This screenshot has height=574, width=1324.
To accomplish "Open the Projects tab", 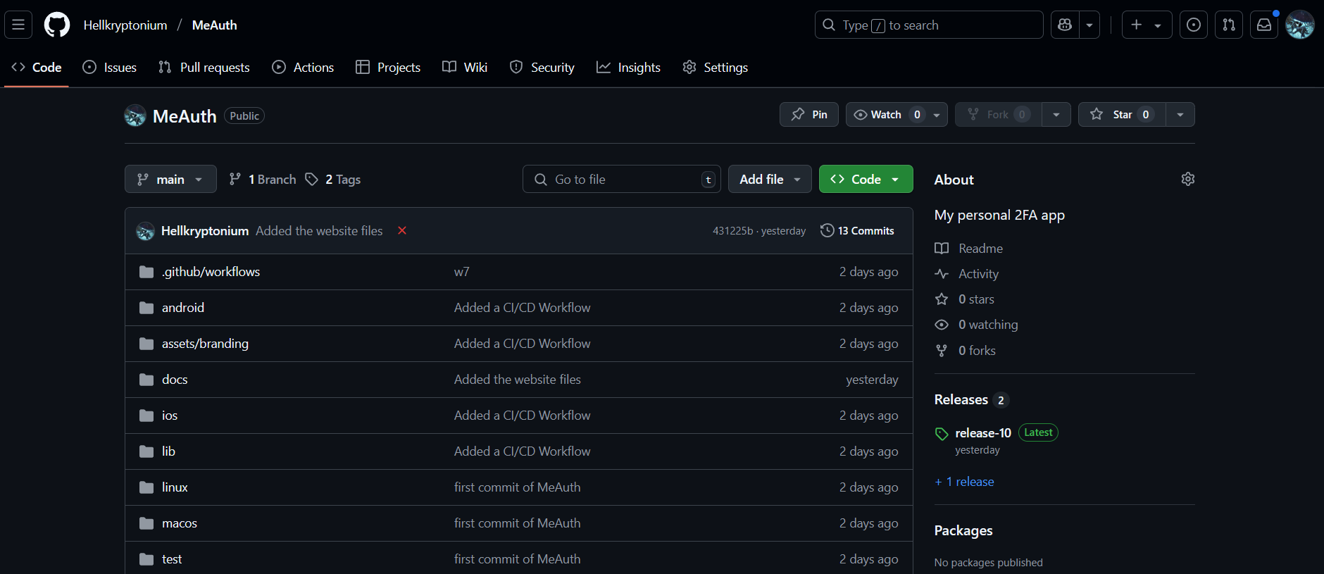I will [388, 67].
